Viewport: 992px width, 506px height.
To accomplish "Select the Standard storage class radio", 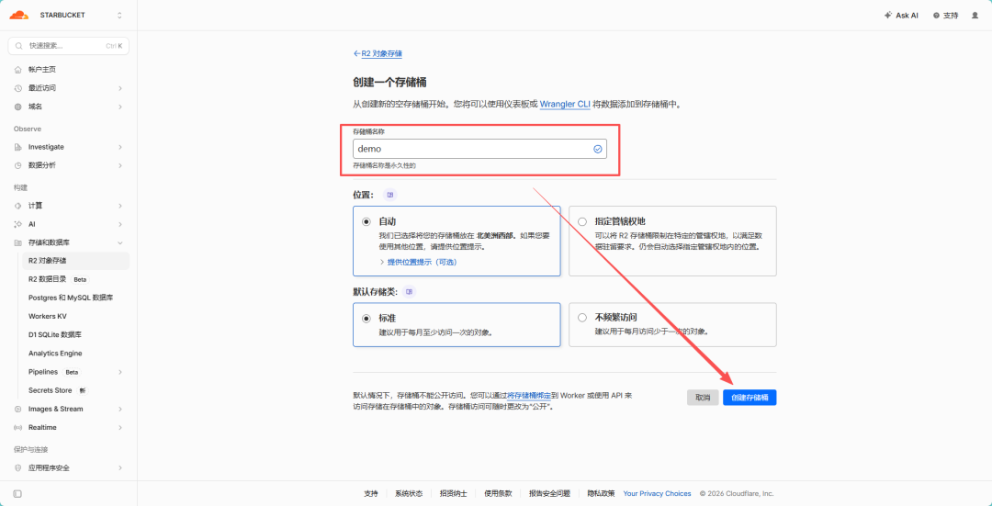I will coord(366,318).
